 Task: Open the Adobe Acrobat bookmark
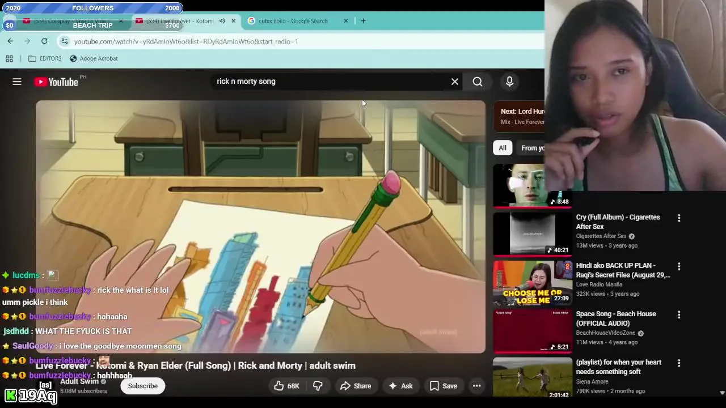click(x=94, y=58)
